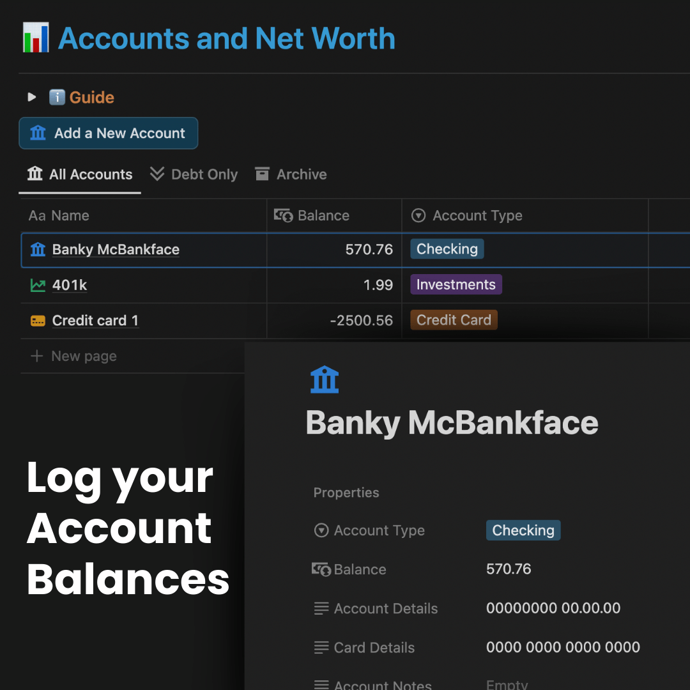Click the Investments account type tag

pos(456,285)
